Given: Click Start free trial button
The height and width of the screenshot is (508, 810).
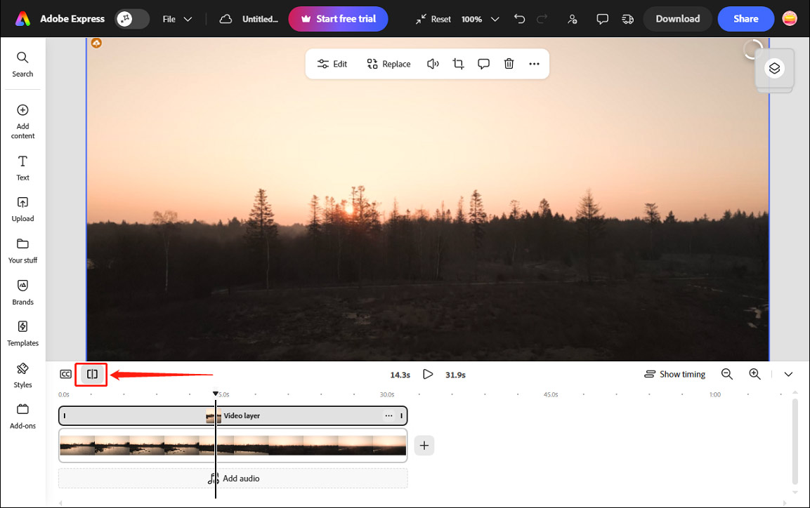Looking at the screenshot, I should click(x=339, y=19).
